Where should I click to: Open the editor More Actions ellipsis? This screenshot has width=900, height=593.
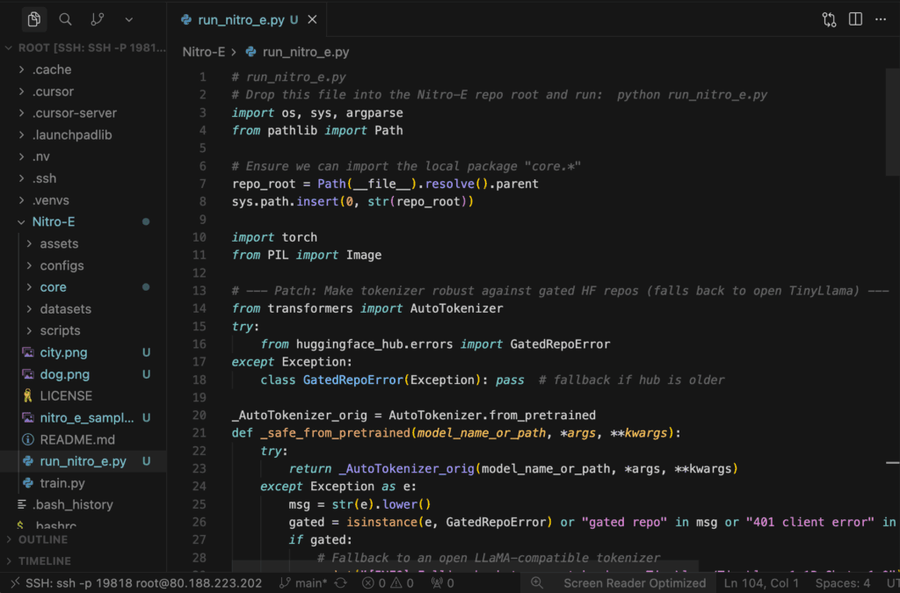(x=882, y=19)
